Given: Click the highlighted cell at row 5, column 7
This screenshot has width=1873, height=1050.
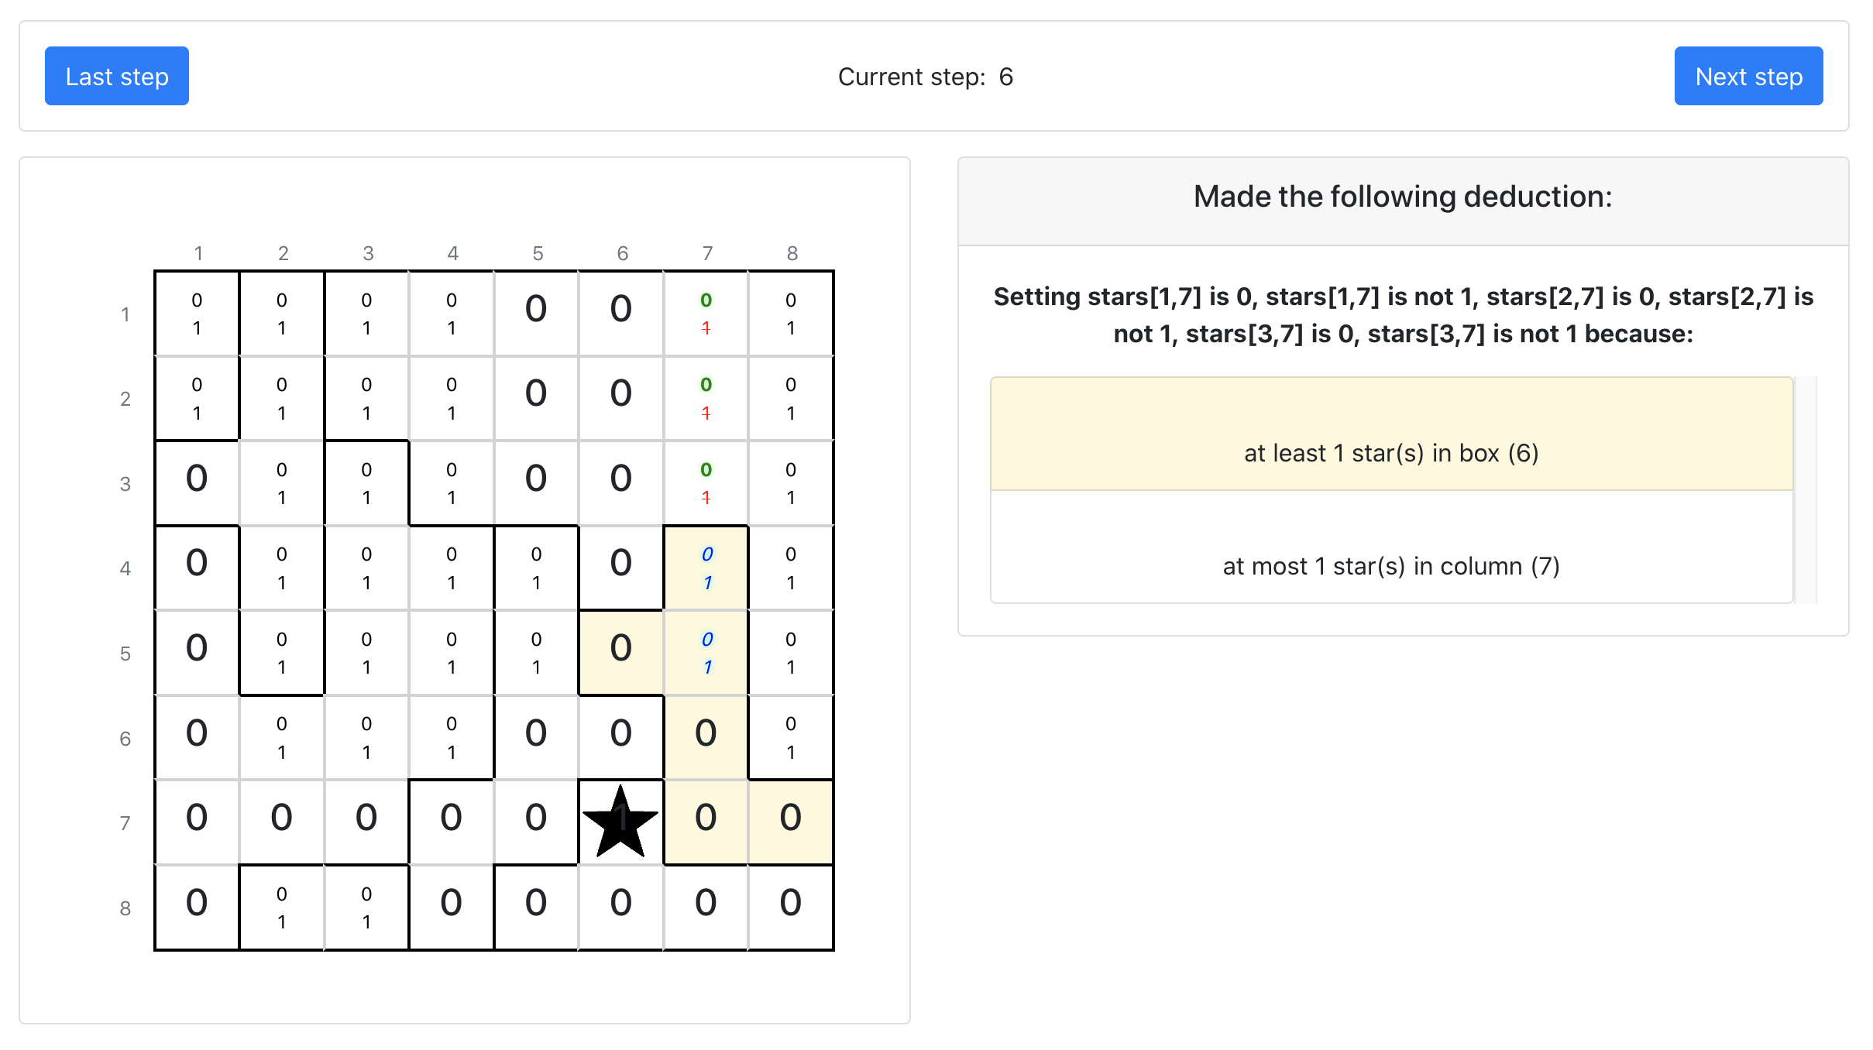Looking at the screenshot, I should pos(706,653).
